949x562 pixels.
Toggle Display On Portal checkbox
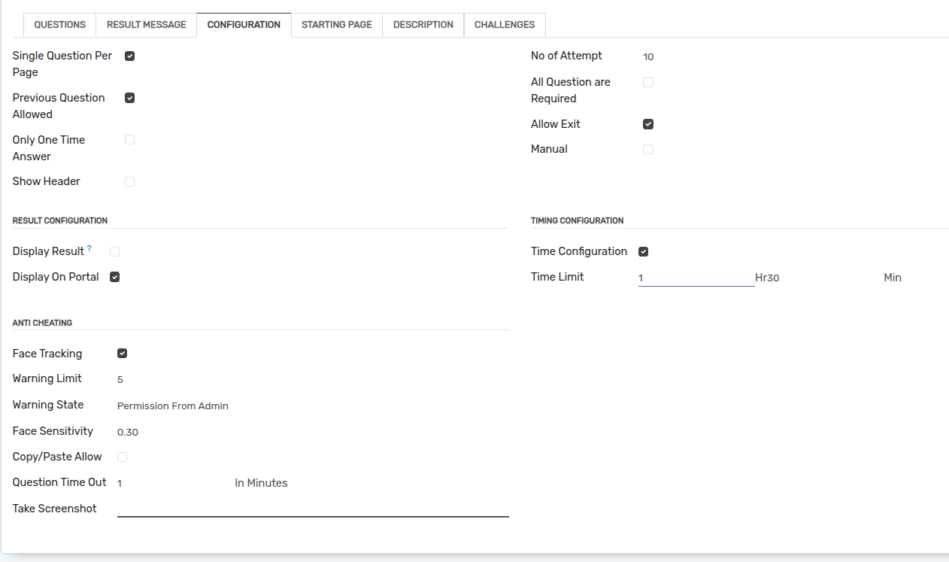[114, 277]
